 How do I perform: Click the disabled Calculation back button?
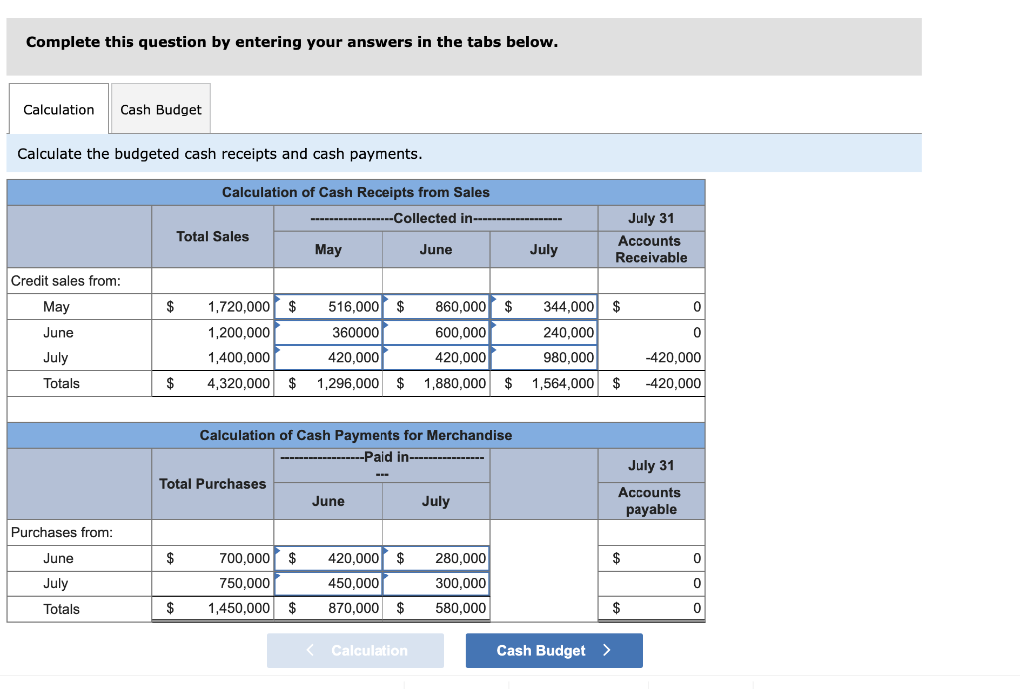[356, 650]
